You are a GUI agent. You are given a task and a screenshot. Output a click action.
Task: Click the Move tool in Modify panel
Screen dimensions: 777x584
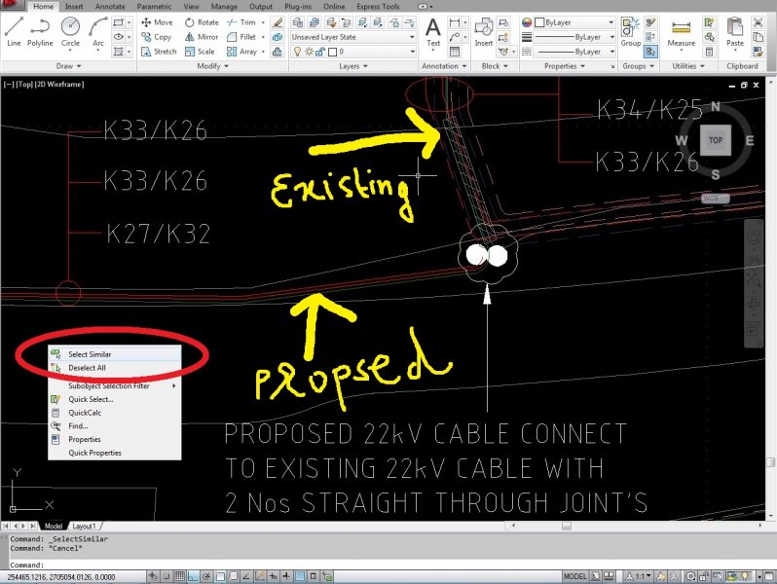pos(157,22)
